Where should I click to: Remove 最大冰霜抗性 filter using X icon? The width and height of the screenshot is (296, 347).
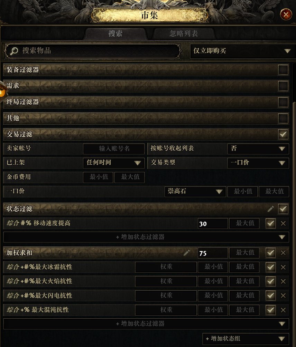tap(283, 267)
